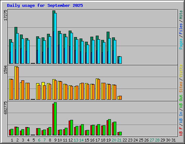This screenshot has width=185, height=144.
Task: Click the 682775 axis value
Action: (5, 108)
